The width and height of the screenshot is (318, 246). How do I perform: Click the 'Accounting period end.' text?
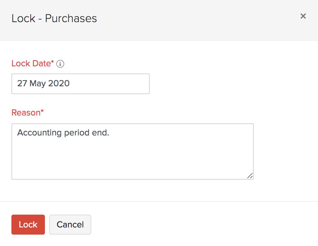pyautogui.click(x=63, y=133)
